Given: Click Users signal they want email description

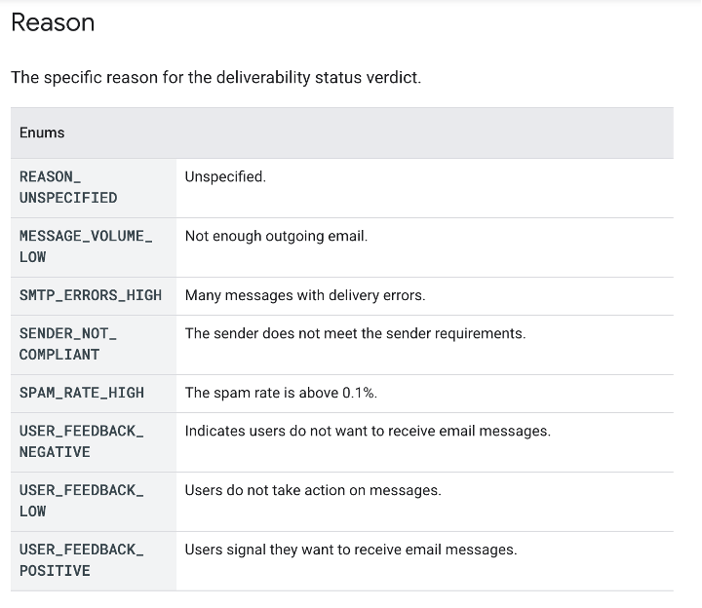Looking at the screenshot, I should (x=351, y=550).
